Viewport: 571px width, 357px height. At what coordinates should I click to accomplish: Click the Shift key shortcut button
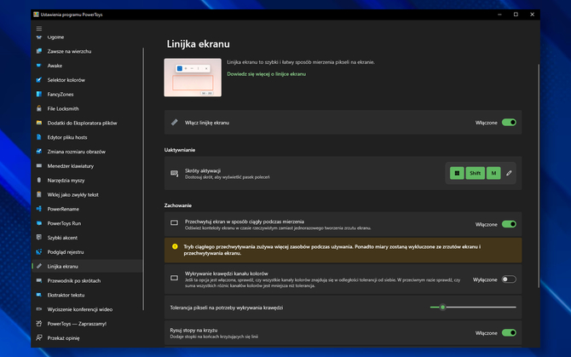pos(475,173)
